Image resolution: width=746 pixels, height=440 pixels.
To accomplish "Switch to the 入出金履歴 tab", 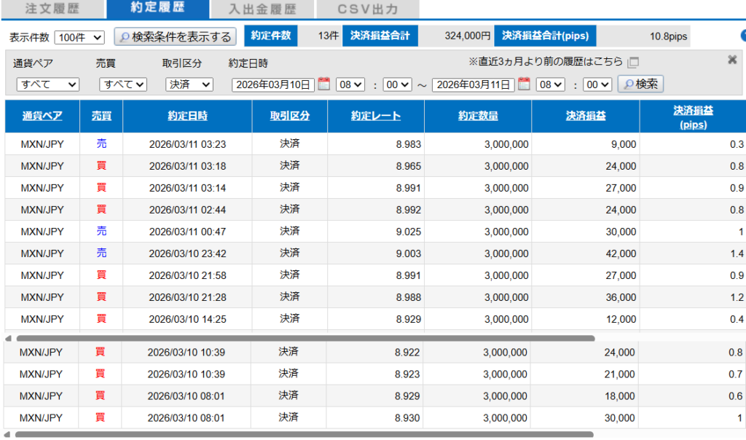I will (262, 9).
